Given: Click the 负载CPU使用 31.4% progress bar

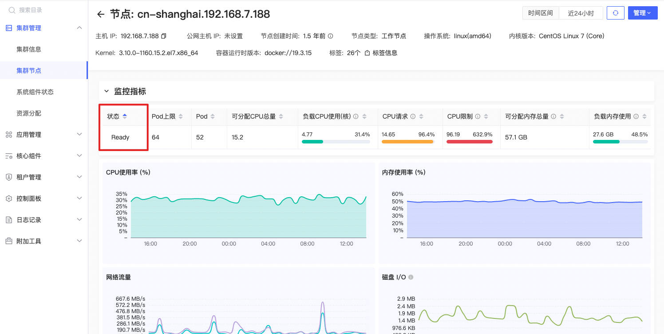Looking at the screenshot, I should [336, 142].
